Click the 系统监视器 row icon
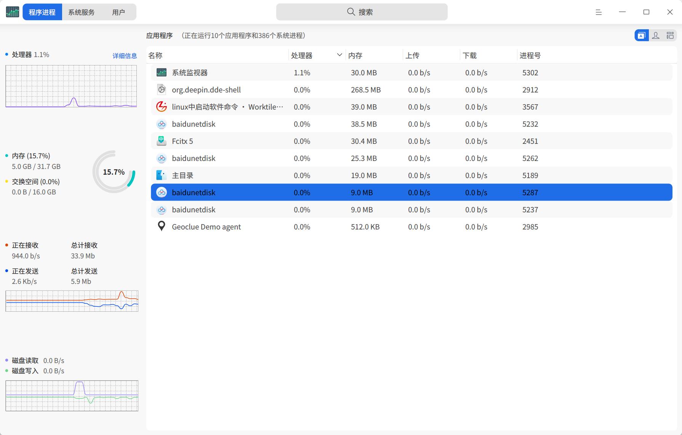Image resolution: width=682 pixels, height=435 pixels. (162, 72)
